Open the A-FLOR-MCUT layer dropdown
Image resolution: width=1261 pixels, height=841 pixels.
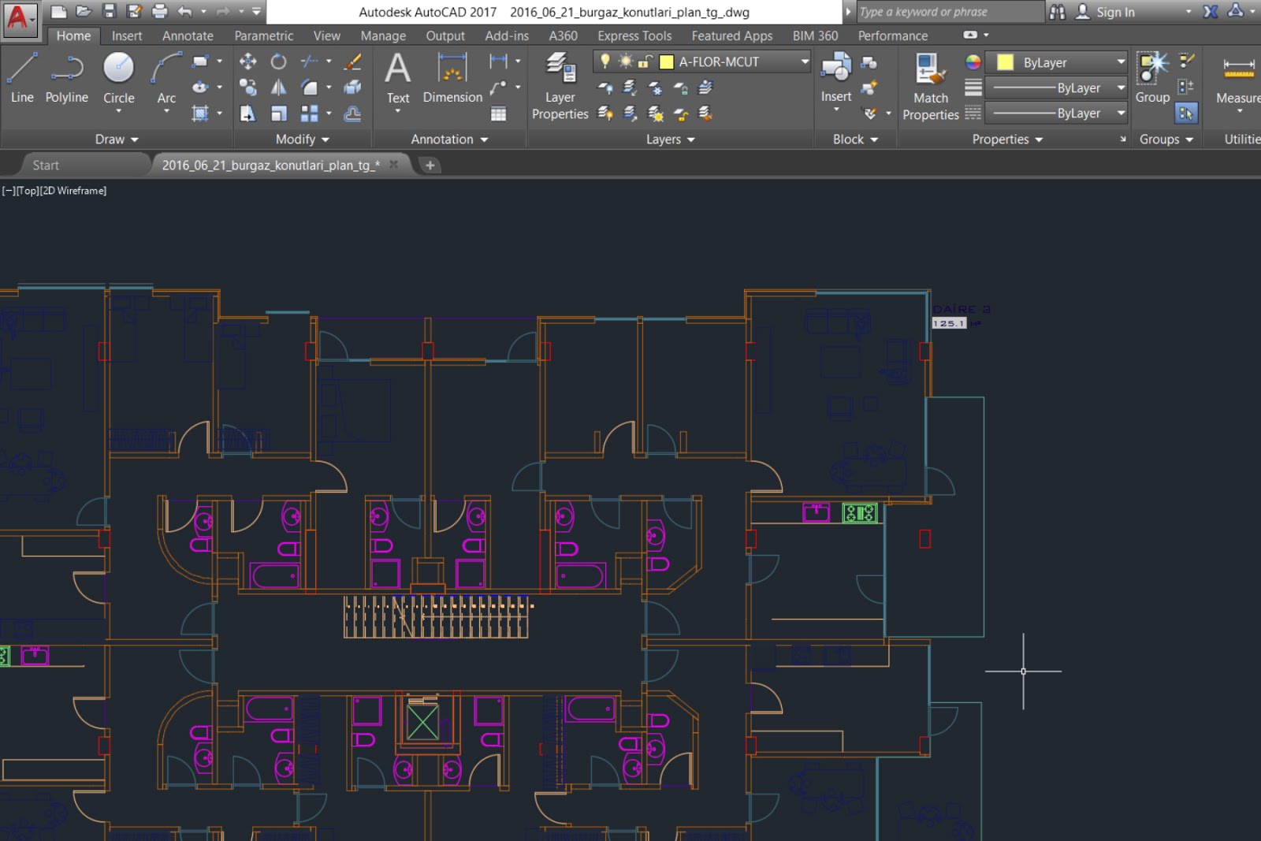[804, 61]
